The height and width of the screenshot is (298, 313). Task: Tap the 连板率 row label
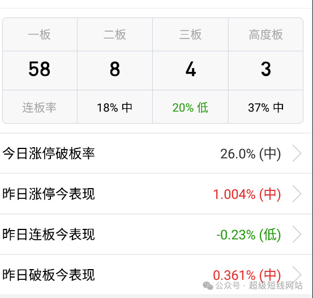tap(39, 108)
